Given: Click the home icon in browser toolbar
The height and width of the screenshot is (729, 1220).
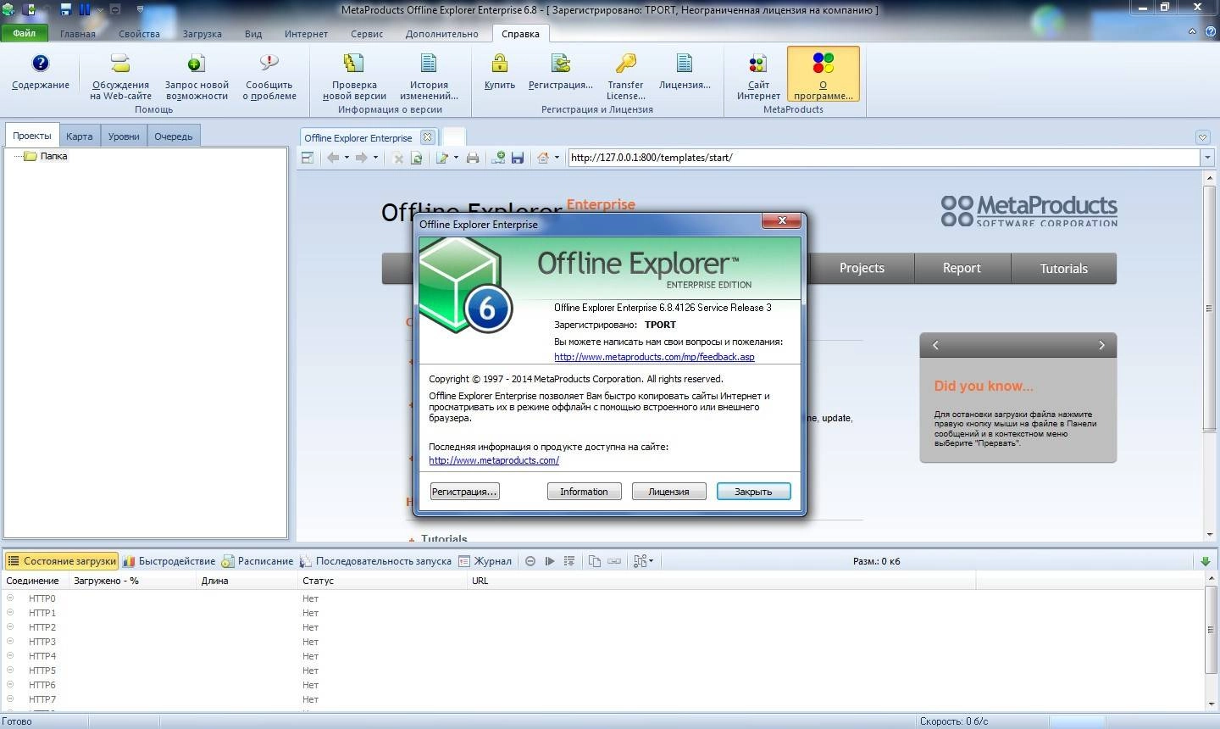Looking at the screenshot, I should (543, 158).
